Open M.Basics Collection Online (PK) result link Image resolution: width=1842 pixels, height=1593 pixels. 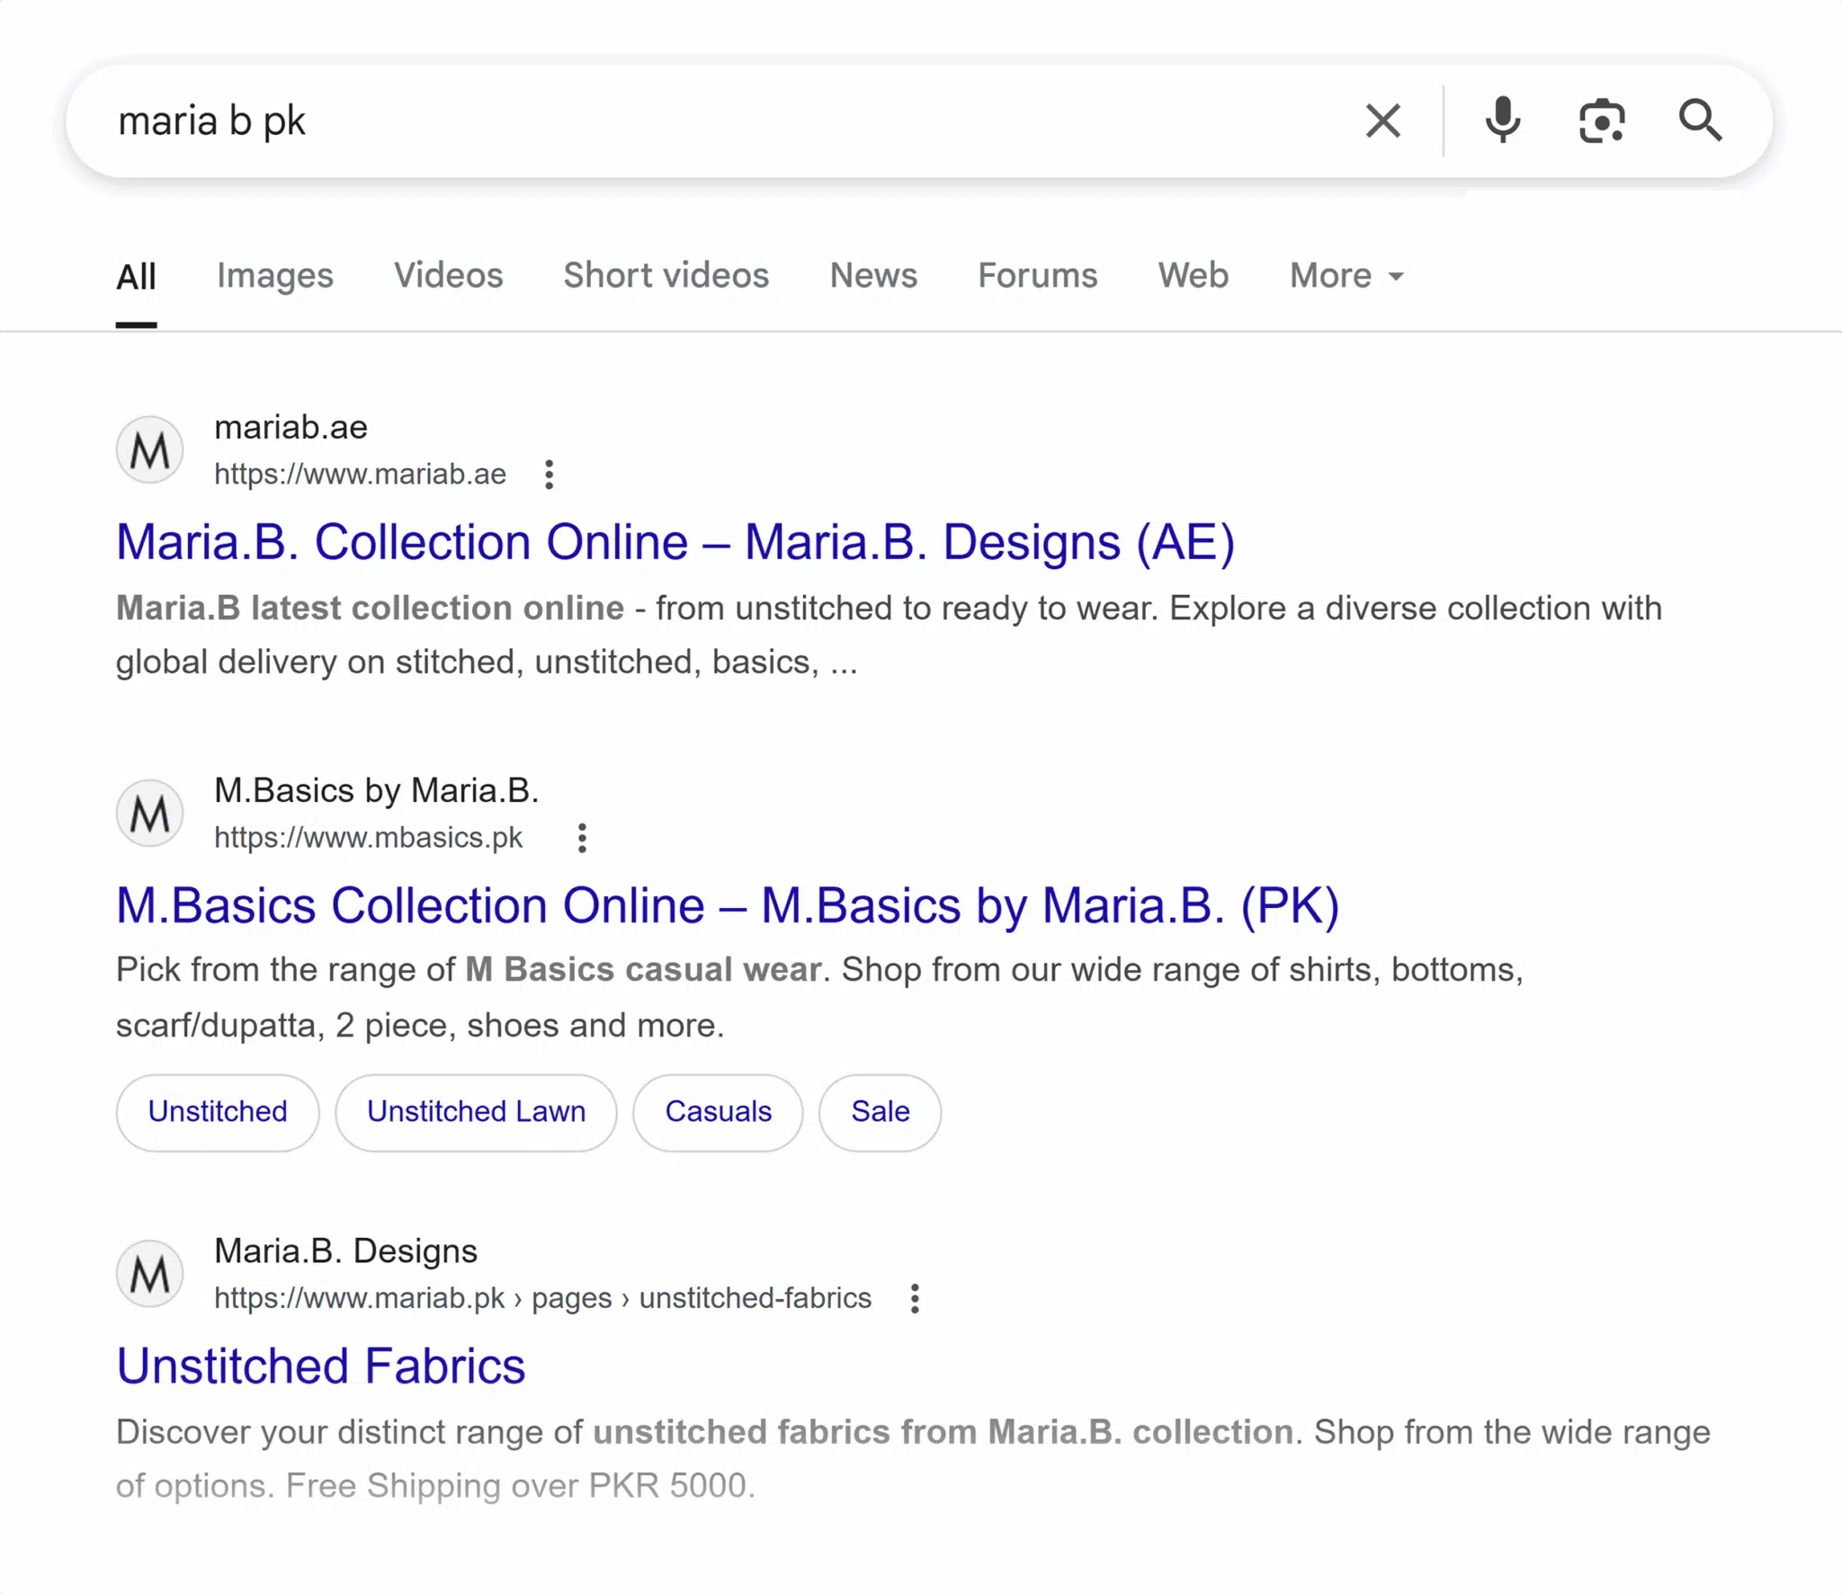click(728, 905)
